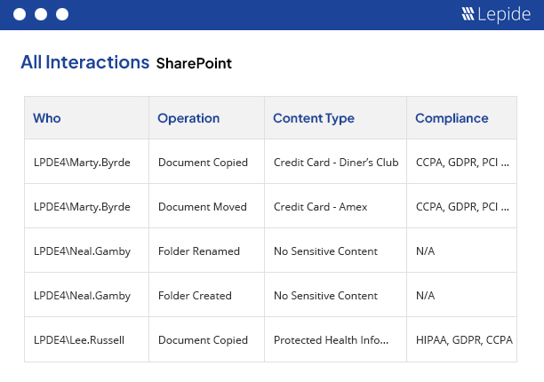Click the Document Moved operation cell
Screen dimensions: 544x382
(x=202, y=207)
